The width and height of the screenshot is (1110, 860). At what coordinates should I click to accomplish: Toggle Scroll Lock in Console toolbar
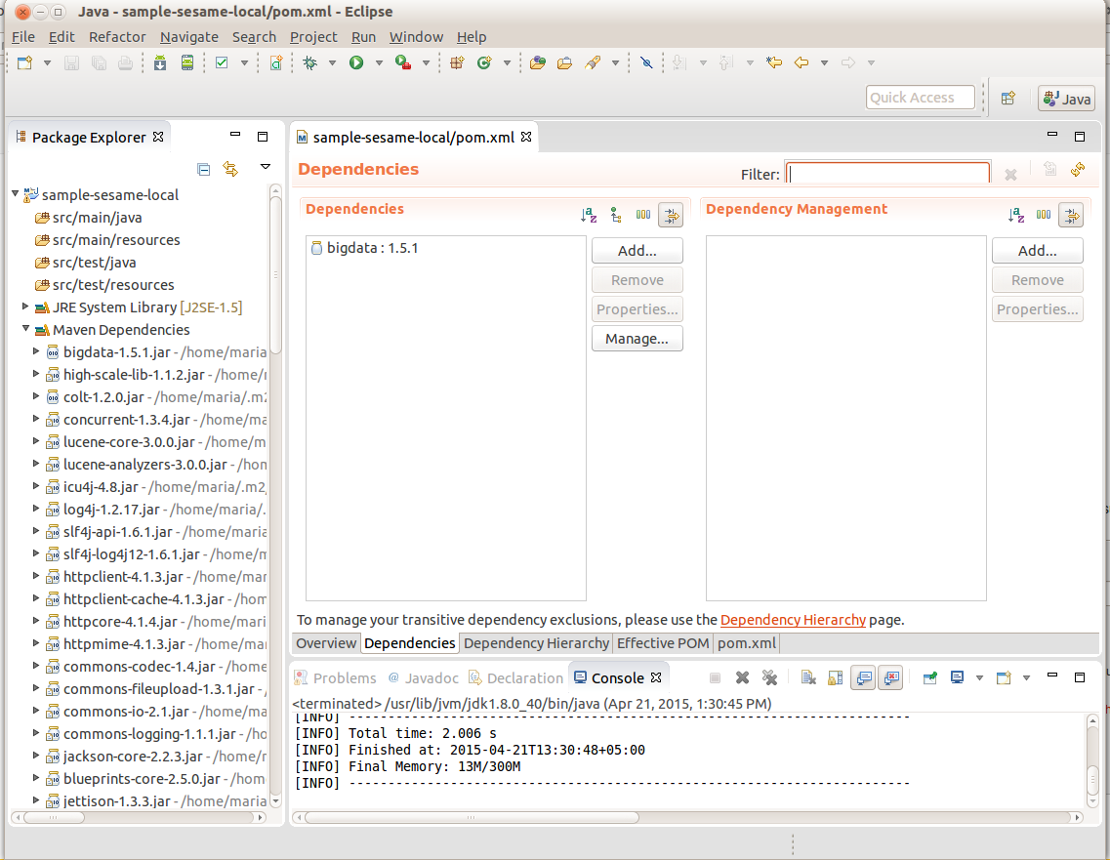(836, 678)
